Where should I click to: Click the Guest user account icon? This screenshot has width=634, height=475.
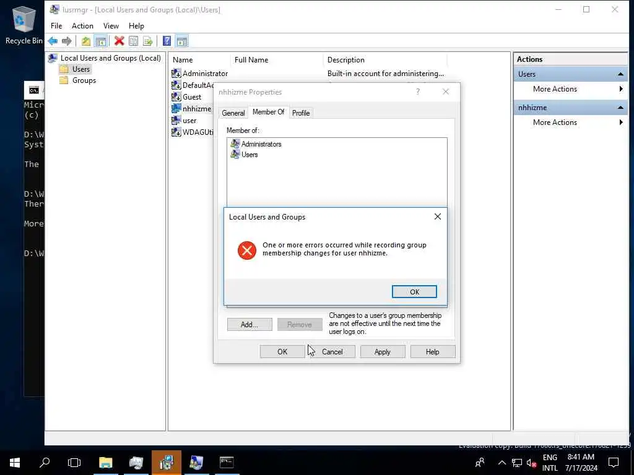[176, 97]
